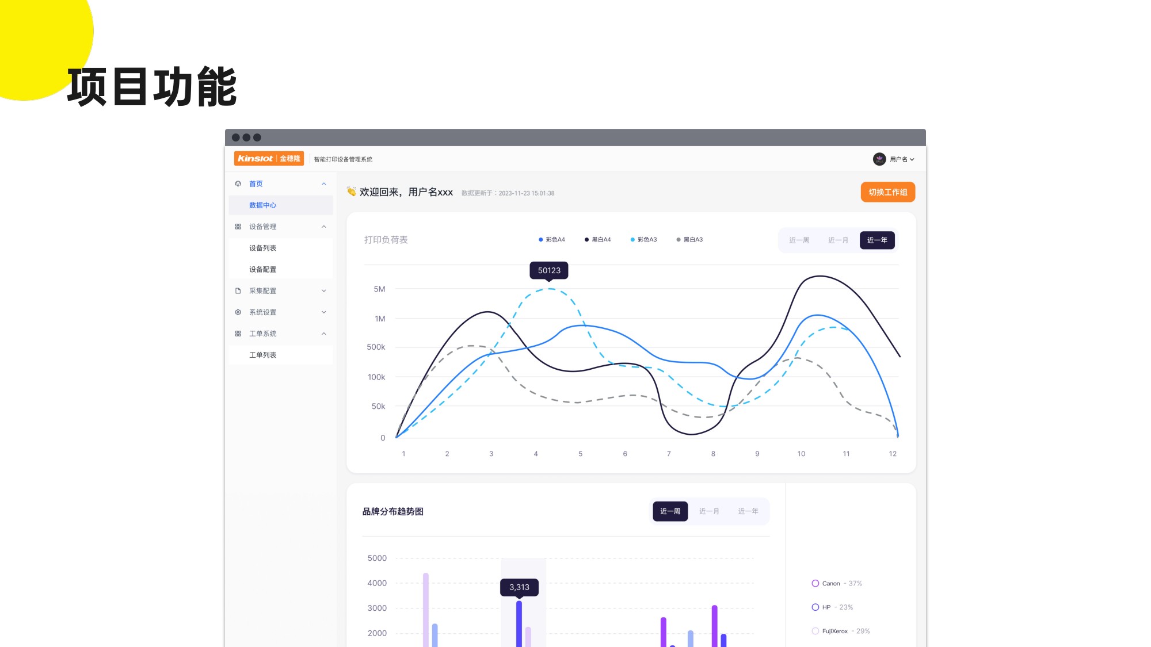
Task: Click the 采集配置 document icon
Action: click(x=238, y=291)
